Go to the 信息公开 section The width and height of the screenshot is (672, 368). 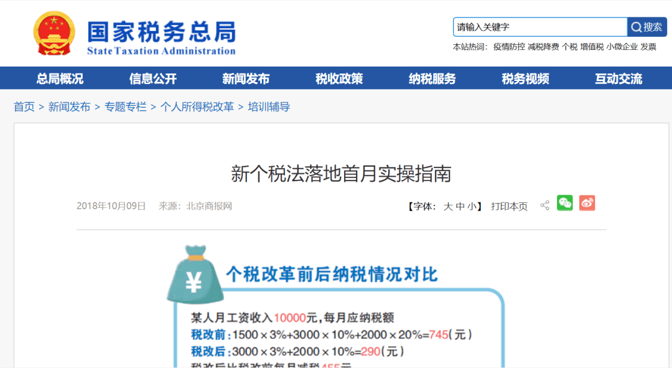tap(153, 78)
